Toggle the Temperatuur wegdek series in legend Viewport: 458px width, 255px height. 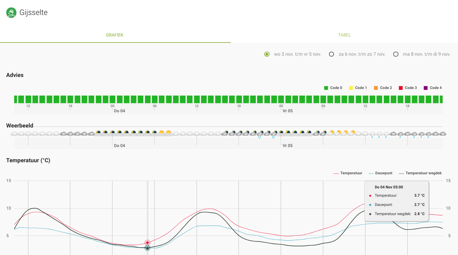coord(420,173)
